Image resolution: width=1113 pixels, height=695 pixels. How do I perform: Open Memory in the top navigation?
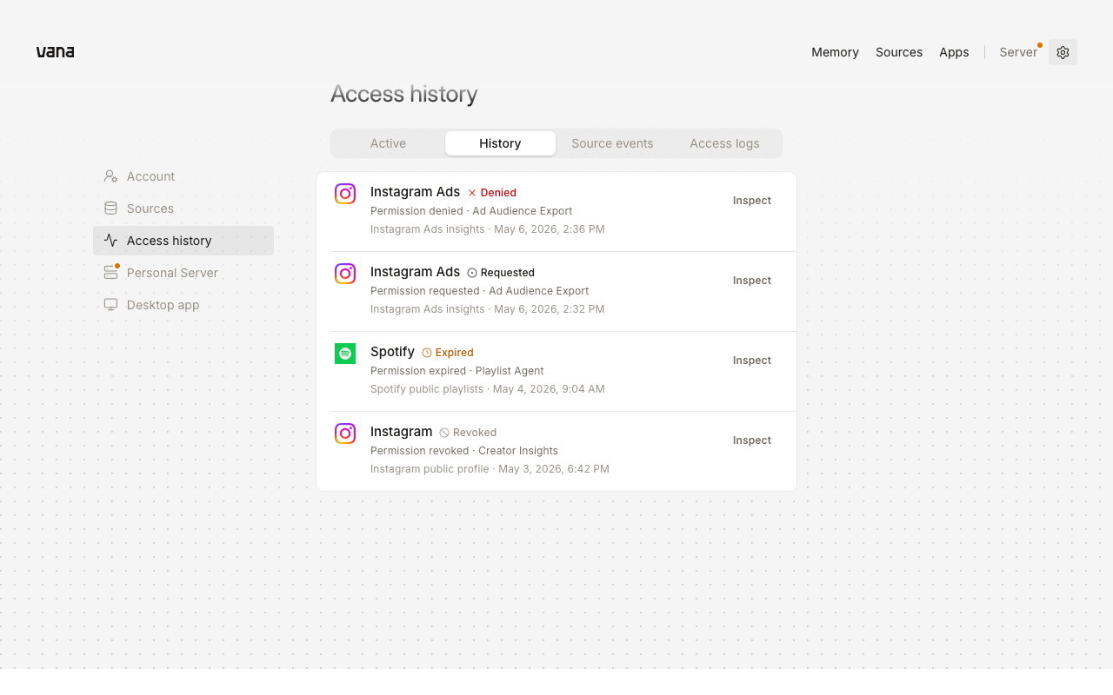click(x=835, y=52)
